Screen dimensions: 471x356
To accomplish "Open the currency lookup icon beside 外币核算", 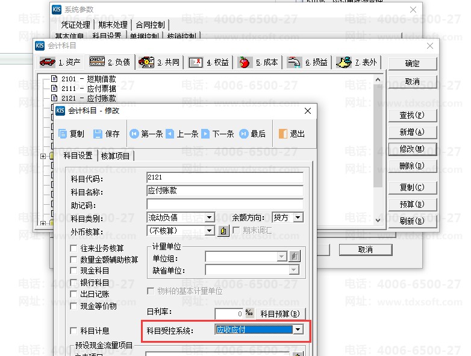I will (223, 231).
